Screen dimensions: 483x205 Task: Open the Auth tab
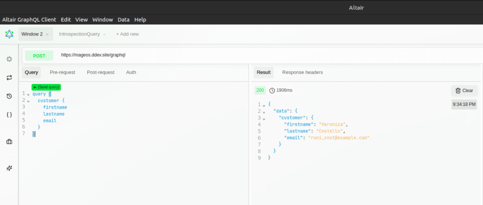(x=131, y=72)
